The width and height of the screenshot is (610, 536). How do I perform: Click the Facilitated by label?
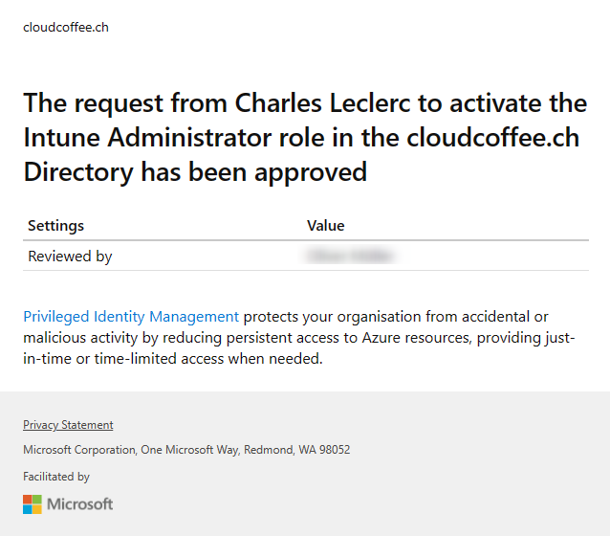[x=56, y=477]
